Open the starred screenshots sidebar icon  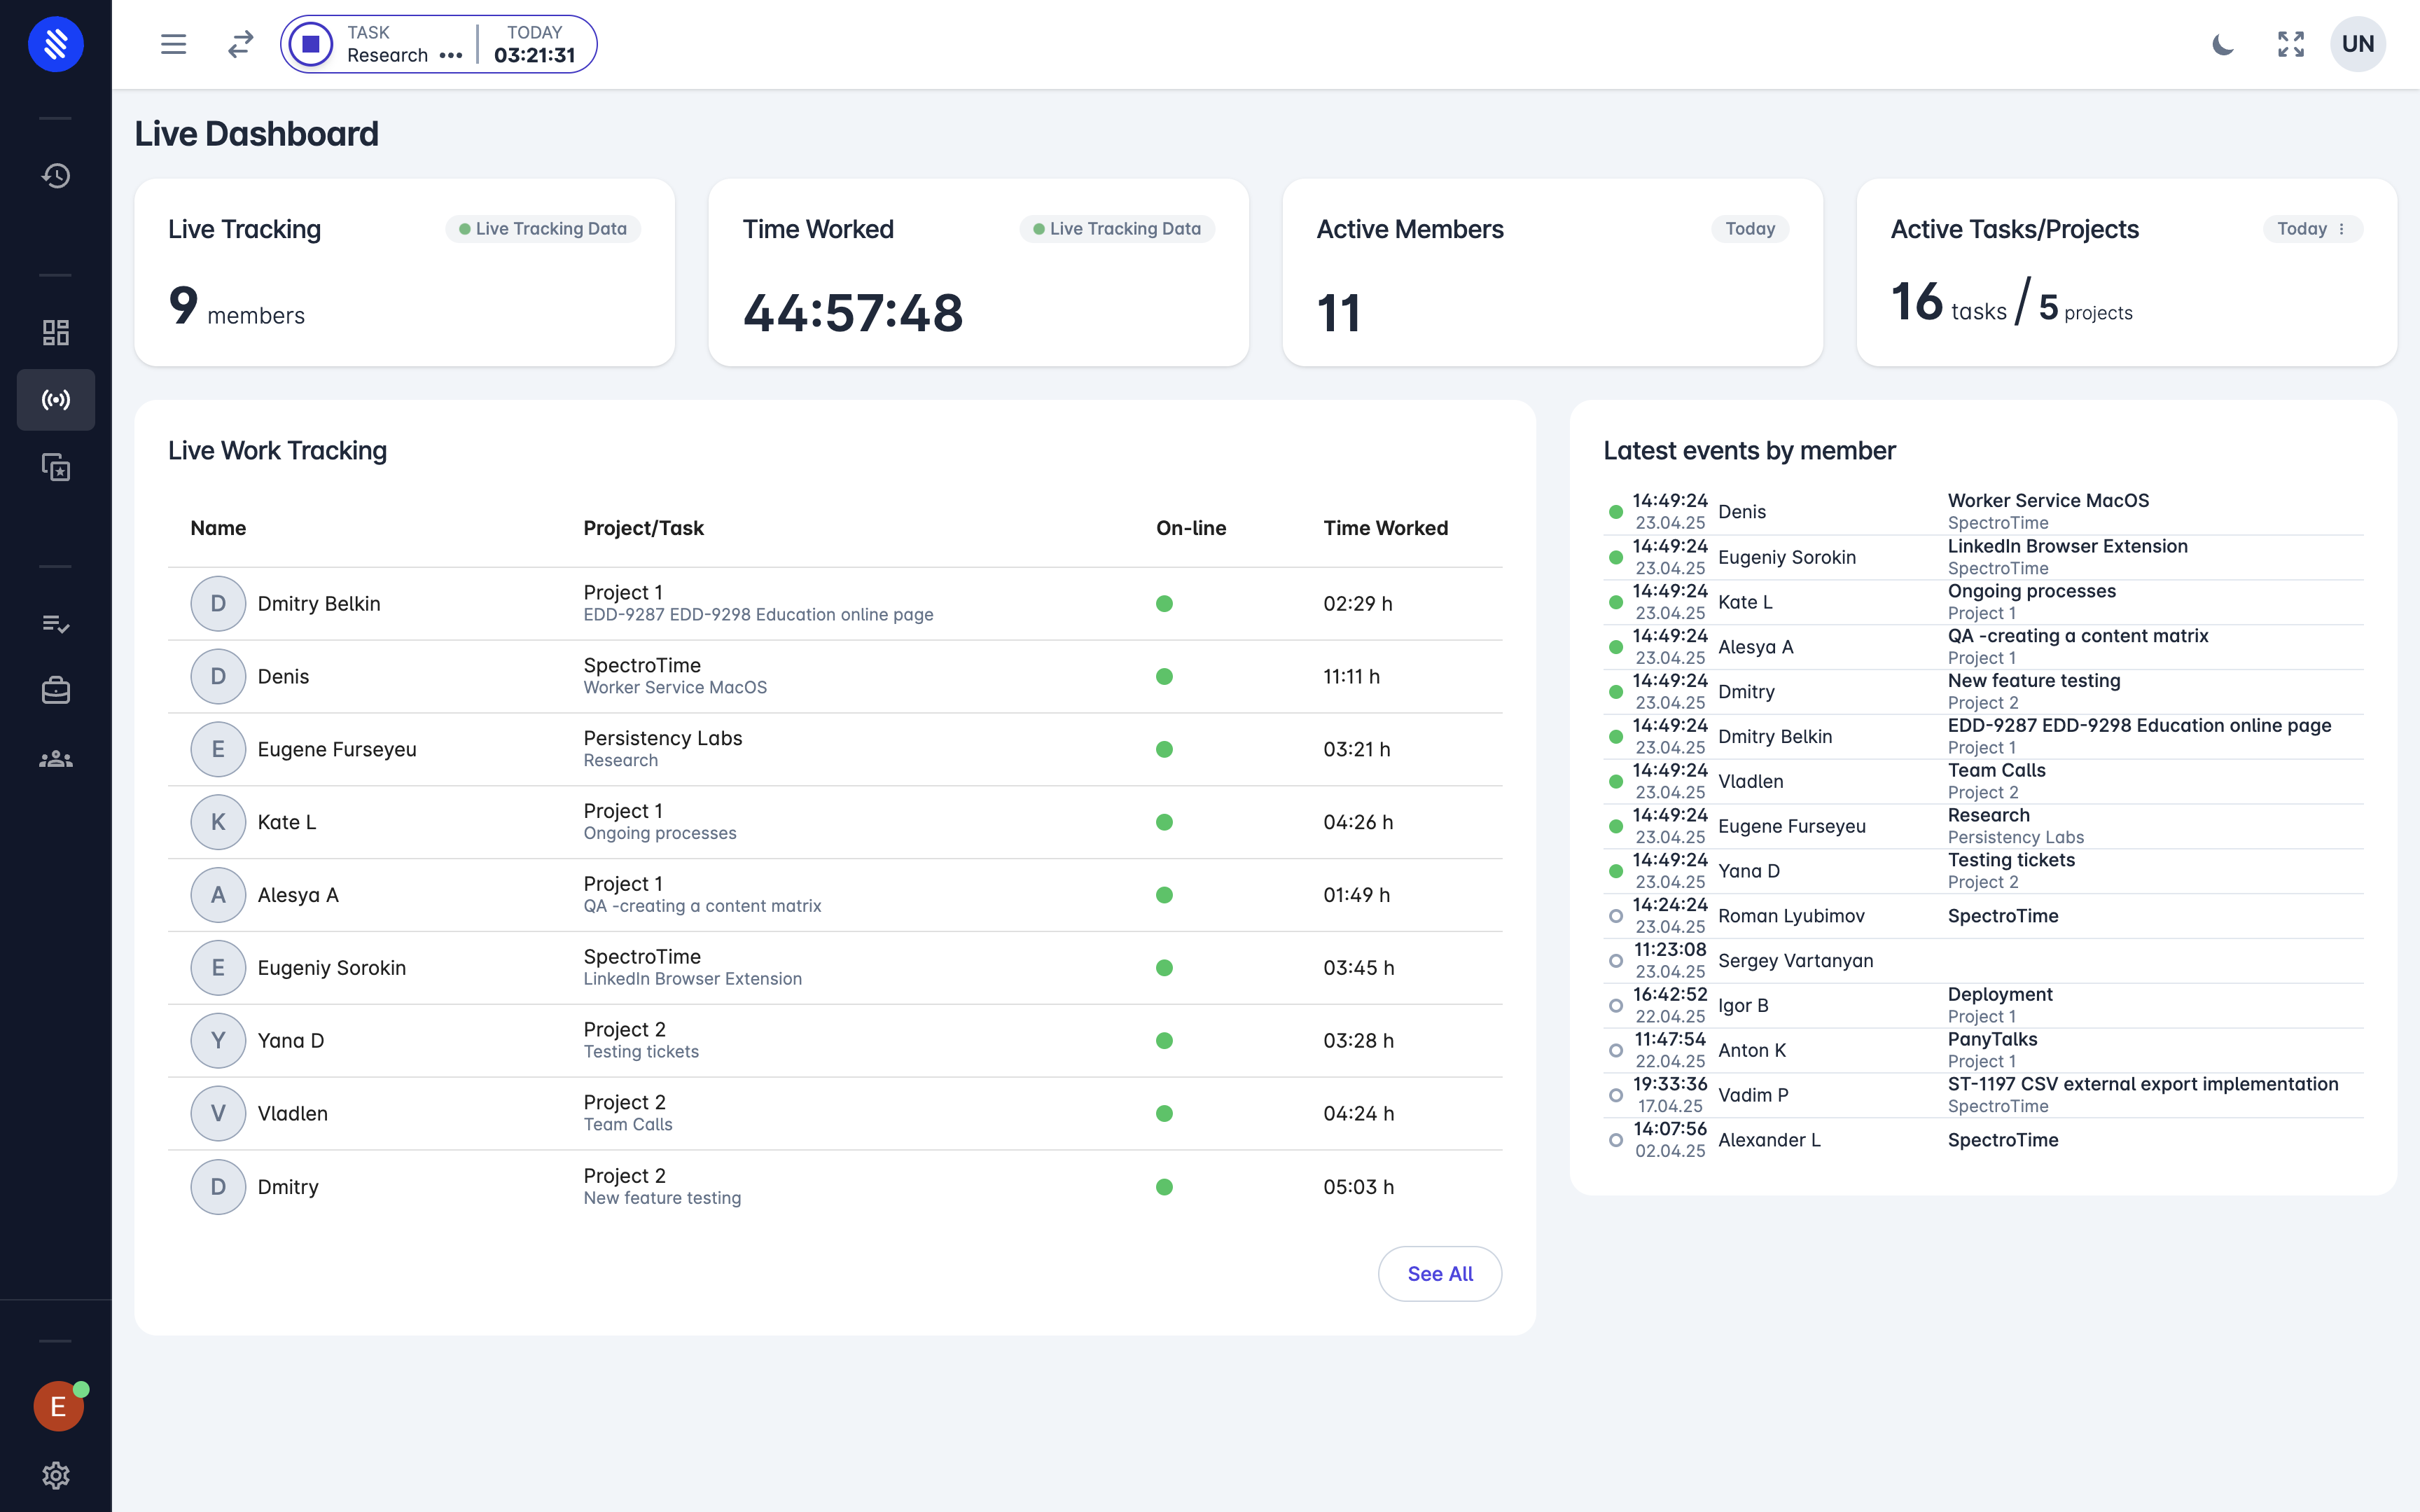click(x=56, y=467)
